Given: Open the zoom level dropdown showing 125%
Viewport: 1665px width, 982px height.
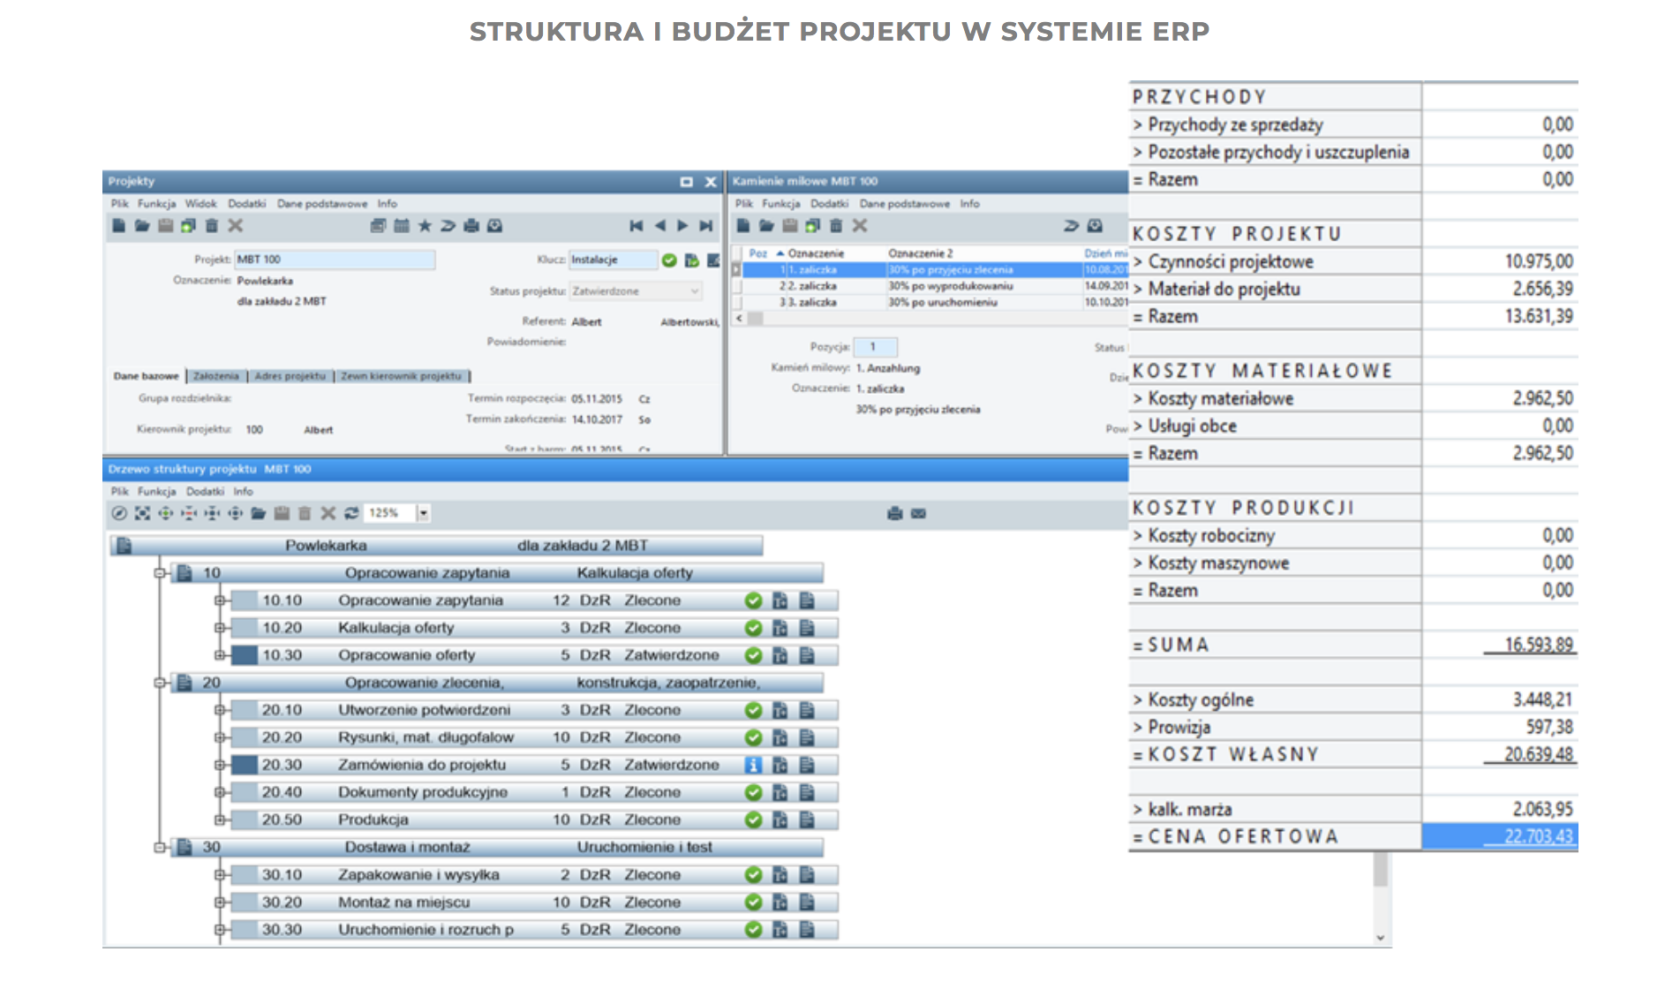Looking at the screenshot, I should 422,513.
